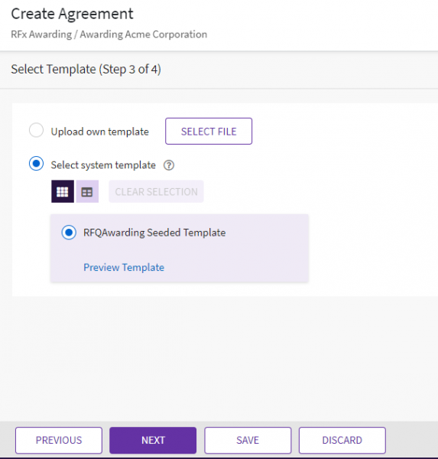Screen dimensions: 438x459
Task: Open the Awarding Acme Corporation breadcrumb
Action: 144,34
